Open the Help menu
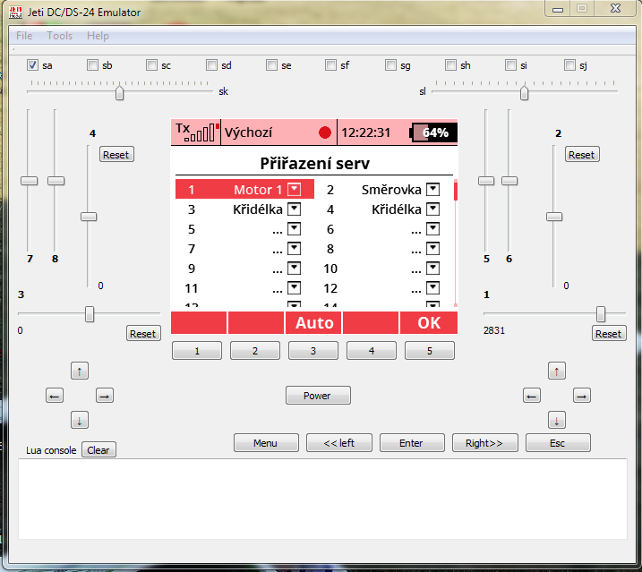This screenshot has height=572, width=642. [x=98, y=36]
